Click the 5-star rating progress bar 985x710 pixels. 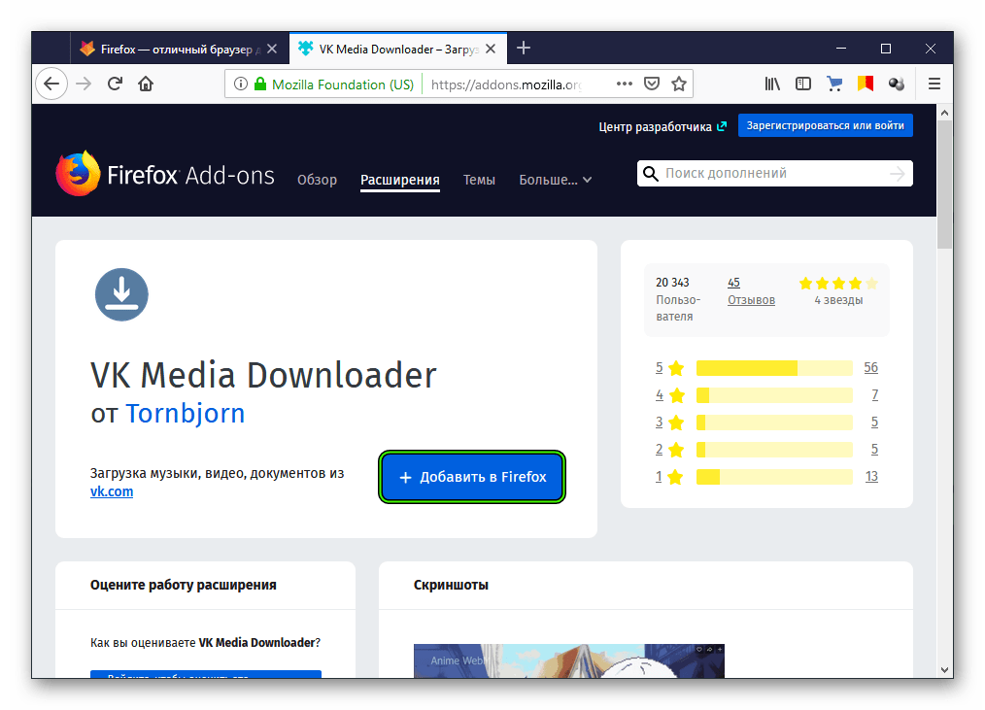[774, 367]
